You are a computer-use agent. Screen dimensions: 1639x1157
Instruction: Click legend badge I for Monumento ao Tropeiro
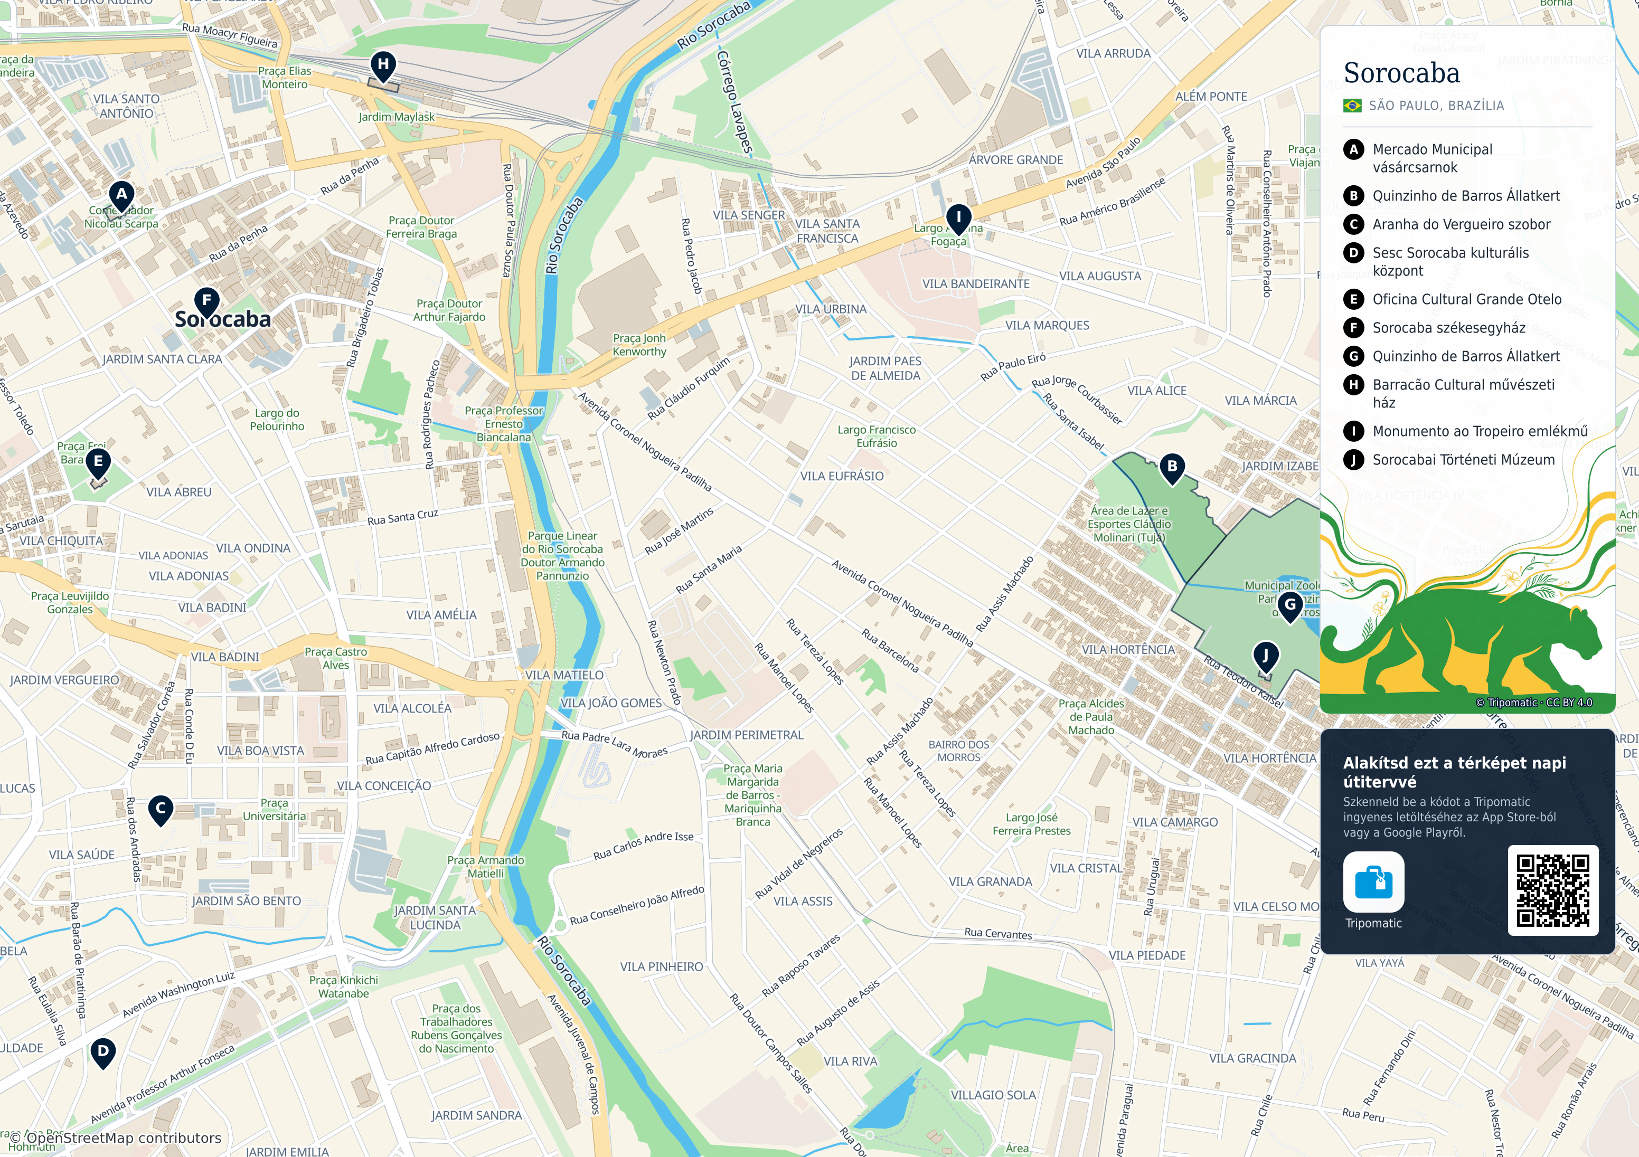[x=1353, y=432]
